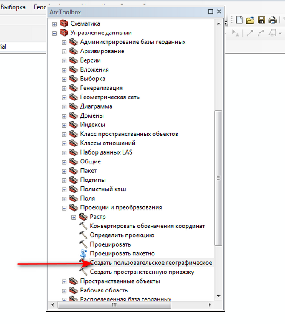Click the Рабочая область toolset icon

[73, 290]
